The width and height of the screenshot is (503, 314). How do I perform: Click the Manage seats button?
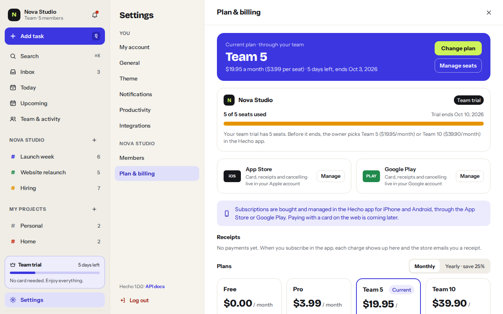458,66
